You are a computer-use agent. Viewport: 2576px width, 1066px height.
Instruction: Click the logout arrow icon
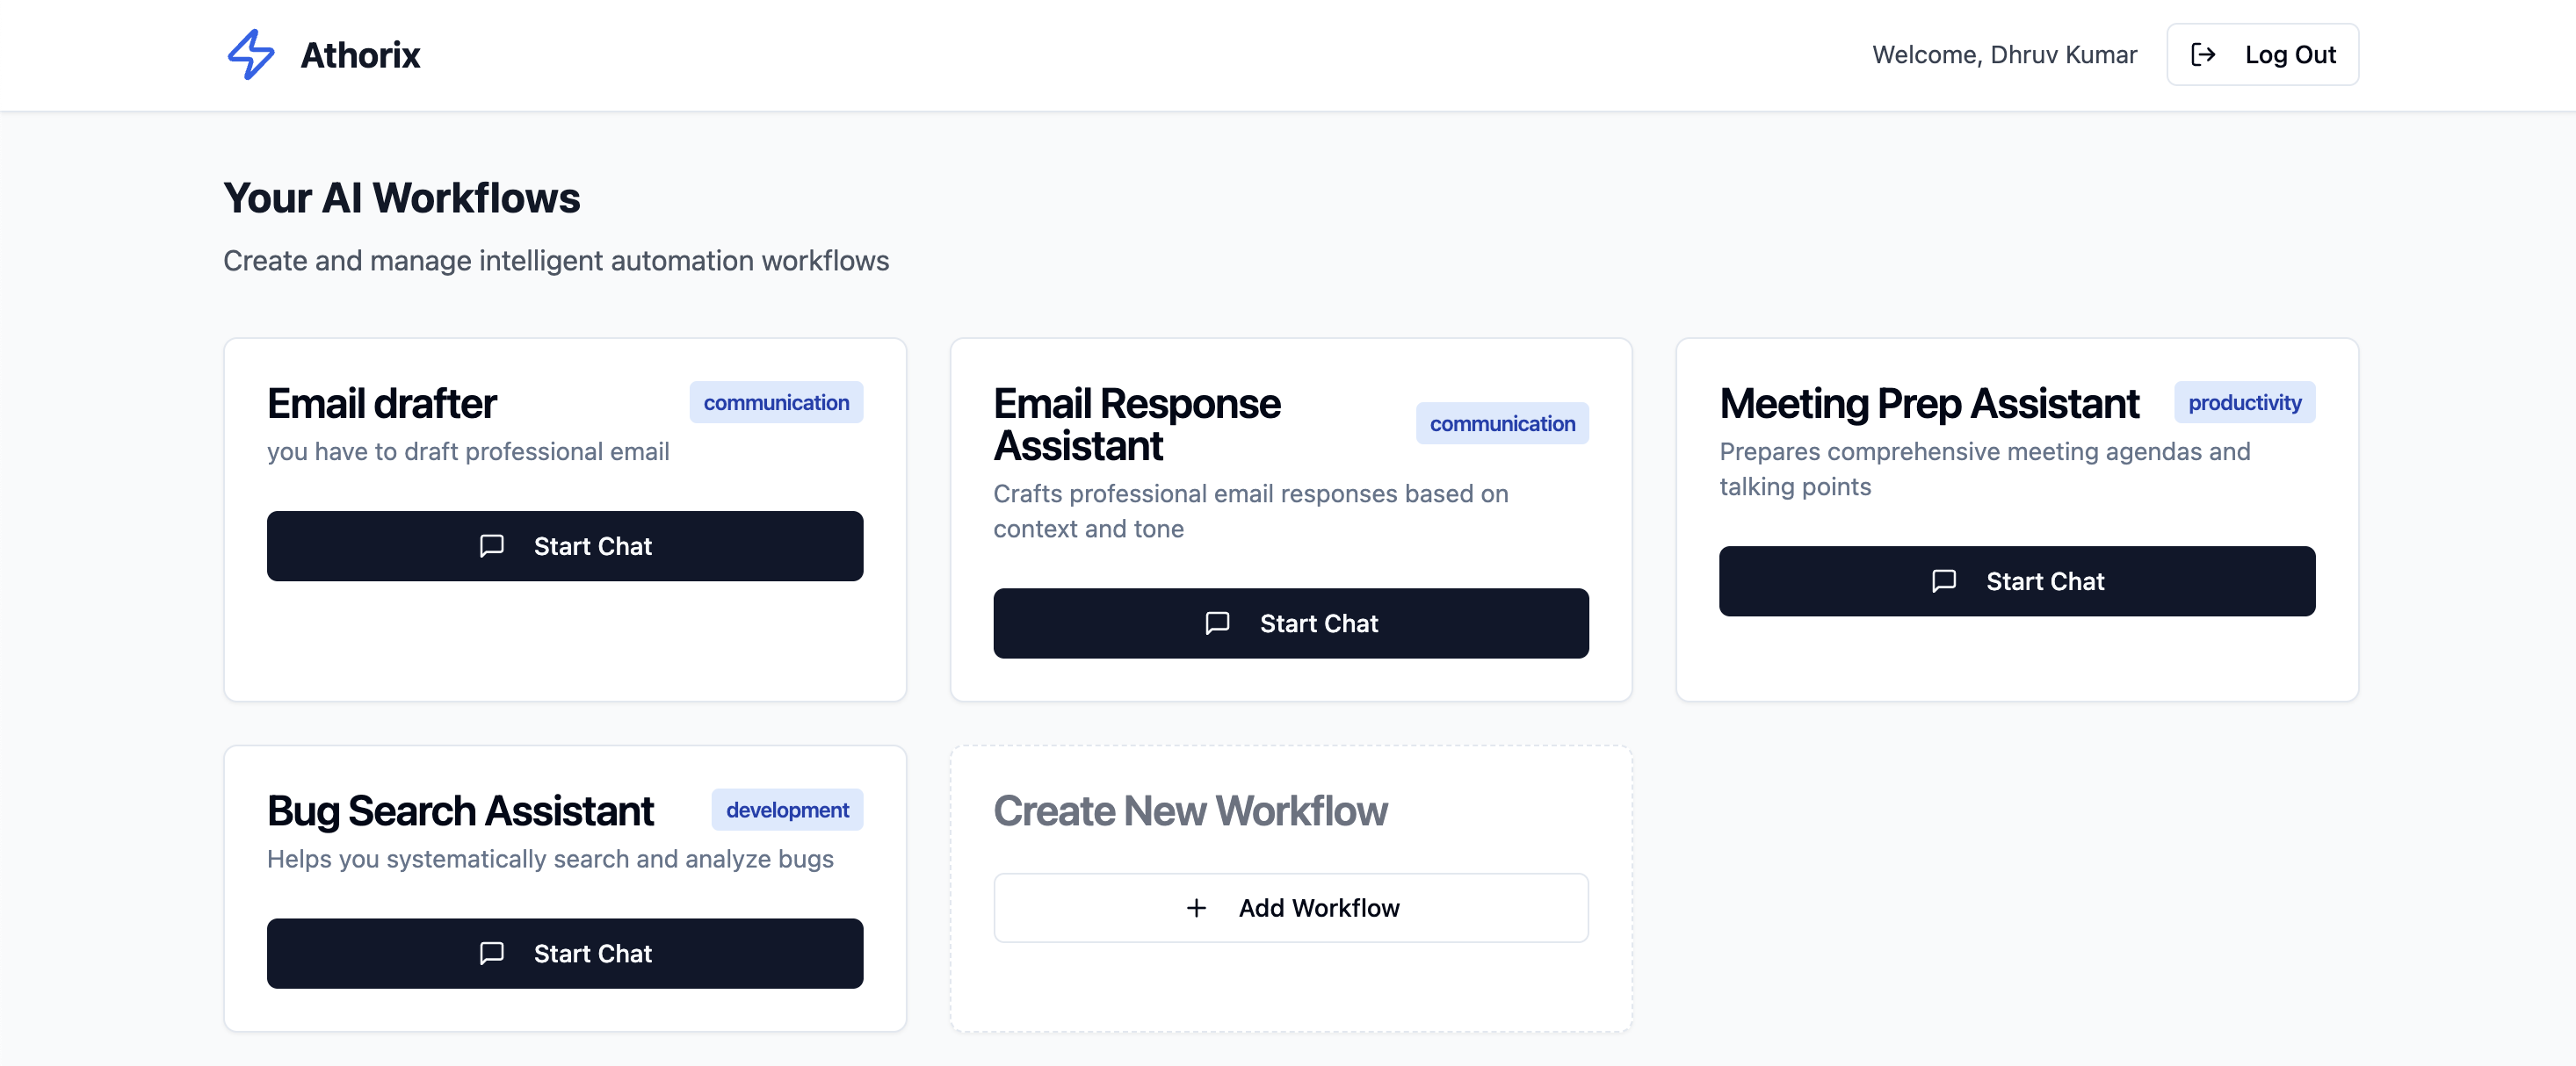(x=2202, y=54)
